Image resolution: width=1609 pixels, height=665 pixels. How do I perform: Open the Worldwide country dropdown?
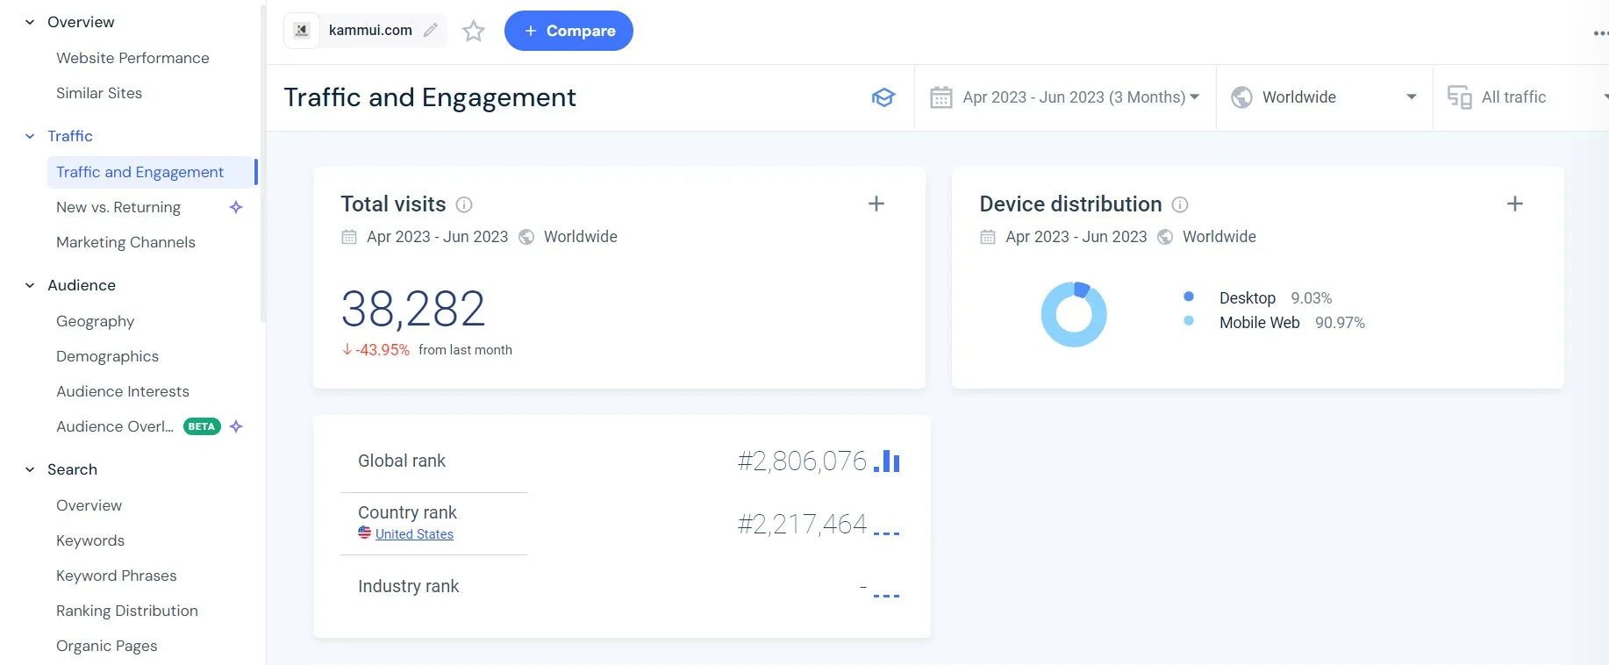1324,97
